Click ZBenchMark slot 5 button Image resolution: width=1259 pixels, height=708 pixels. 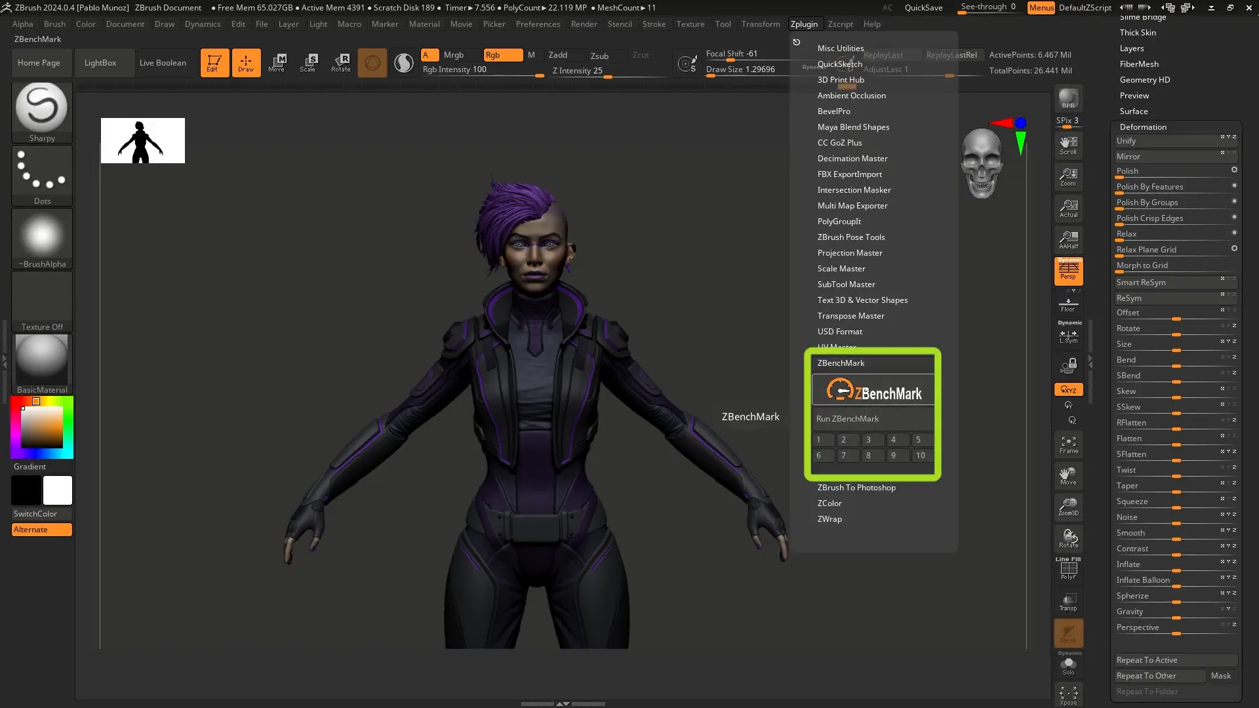point(922,440)
